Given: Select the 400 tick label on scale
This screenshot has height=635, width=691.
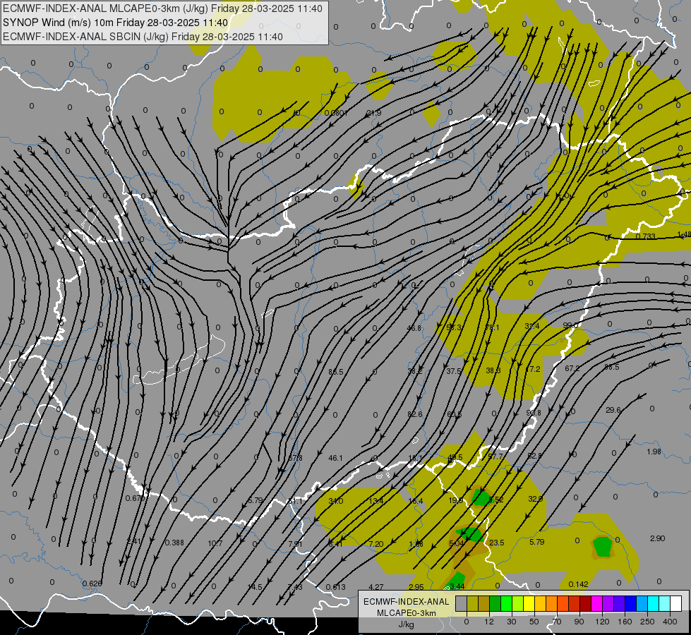Looking at the screenshot, I should pyautogui.click(x=670, y=622).
